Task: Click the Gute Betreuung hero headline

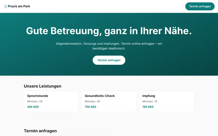Action: click(109, 31)
